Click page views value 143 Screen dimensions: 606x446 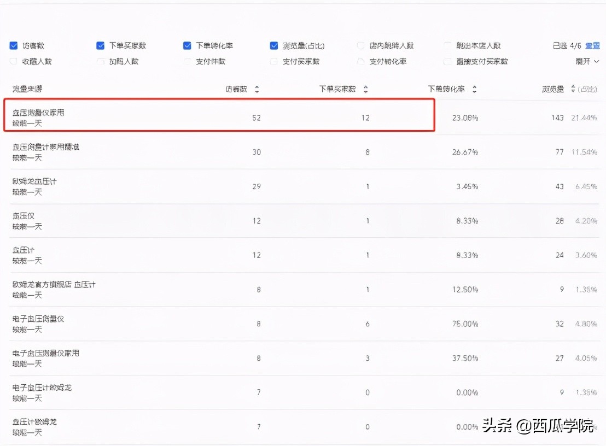coord(558,118)
